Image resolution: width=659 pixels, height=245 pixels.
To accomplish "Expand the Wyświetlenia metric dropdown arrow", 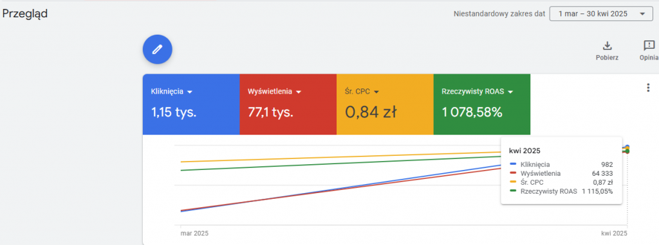I will point(299,92).
